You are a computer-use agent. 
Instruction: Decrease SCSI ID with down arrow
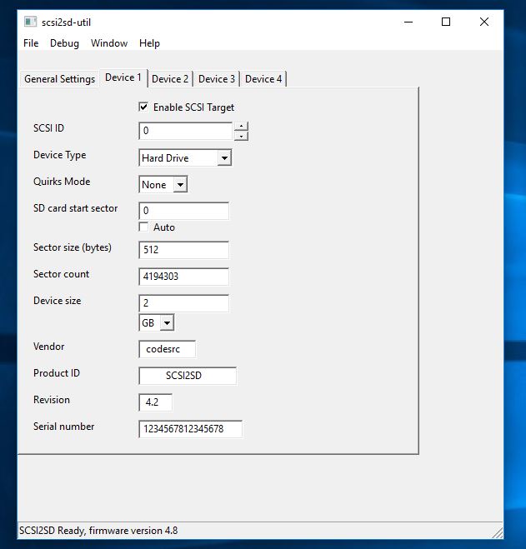tap(241, 136)
